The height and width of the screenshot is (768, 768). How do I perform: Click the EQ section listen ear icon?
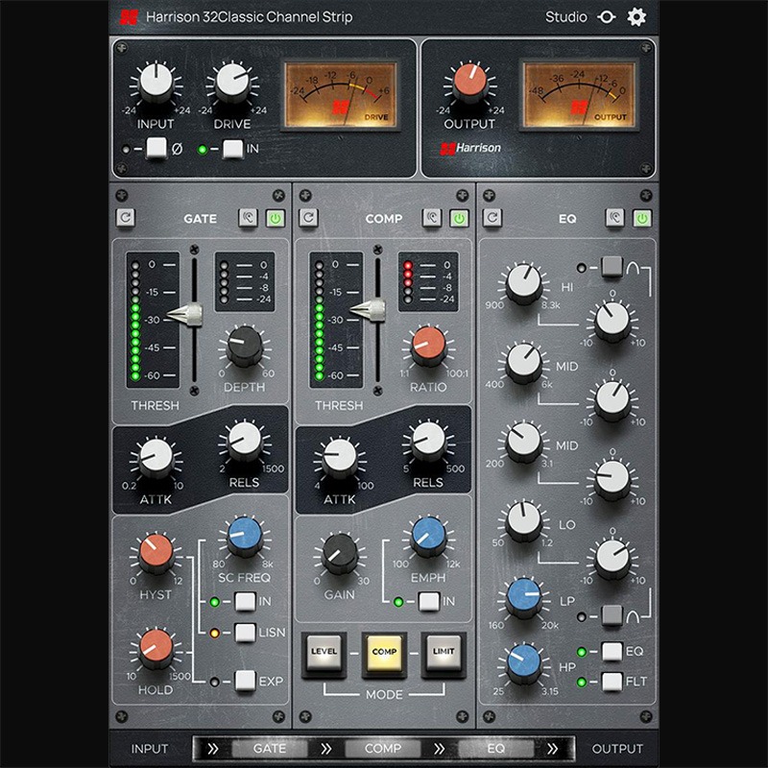614,218
